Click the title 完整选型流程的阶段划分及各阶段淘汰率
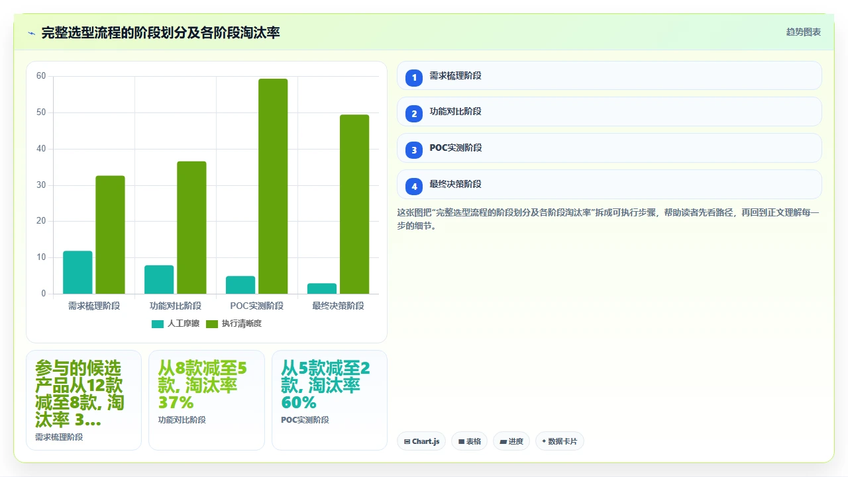The height and width of the screenshot is (477, 848). point(160,32)
